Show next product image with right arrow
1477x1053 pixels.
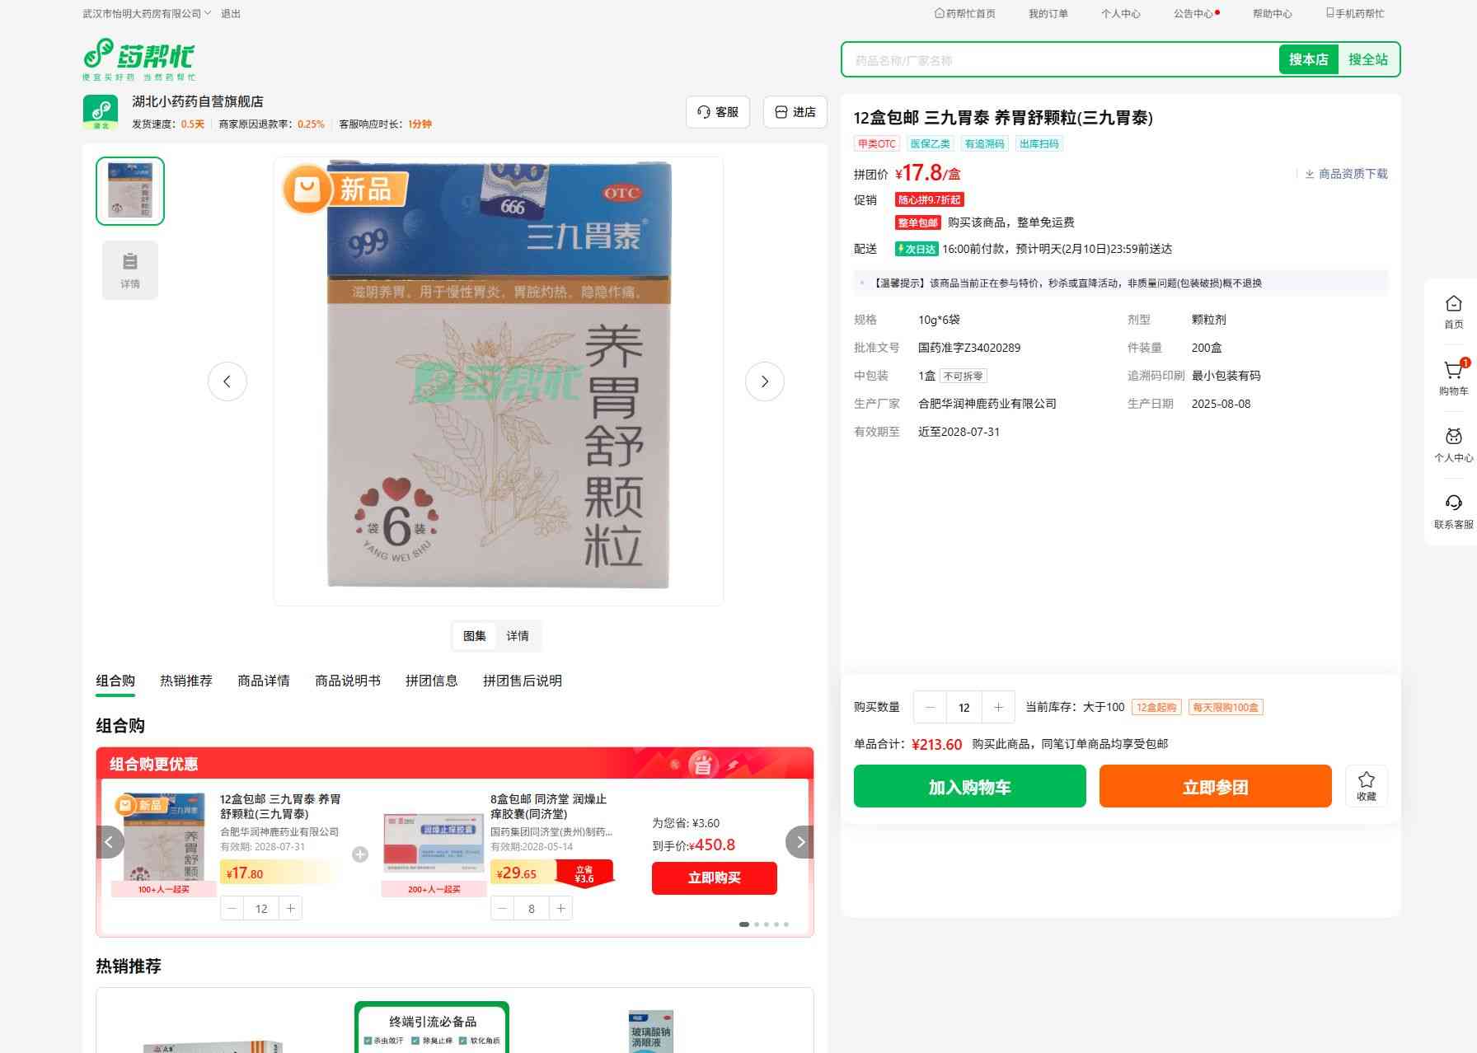tap(764, 381)
